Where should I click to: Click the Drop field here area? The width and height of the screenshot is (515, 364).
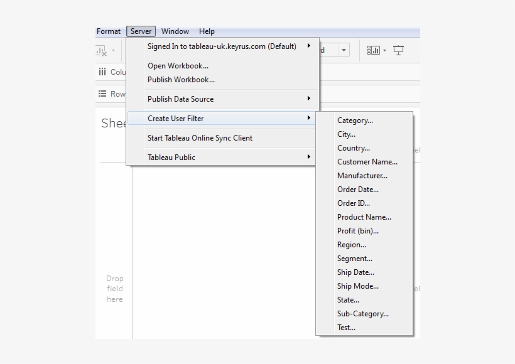tap(115, 289)
